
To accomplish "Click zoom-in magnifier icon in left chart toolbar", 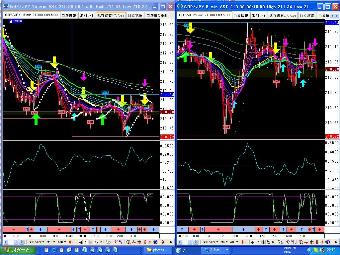I will tap(128, 242).
